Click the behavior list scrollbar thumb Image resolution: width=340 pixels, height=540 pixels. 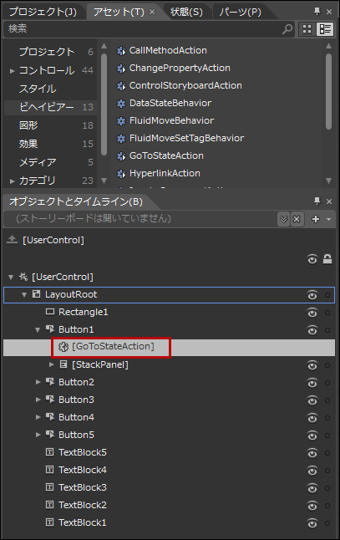coord(328,91)
